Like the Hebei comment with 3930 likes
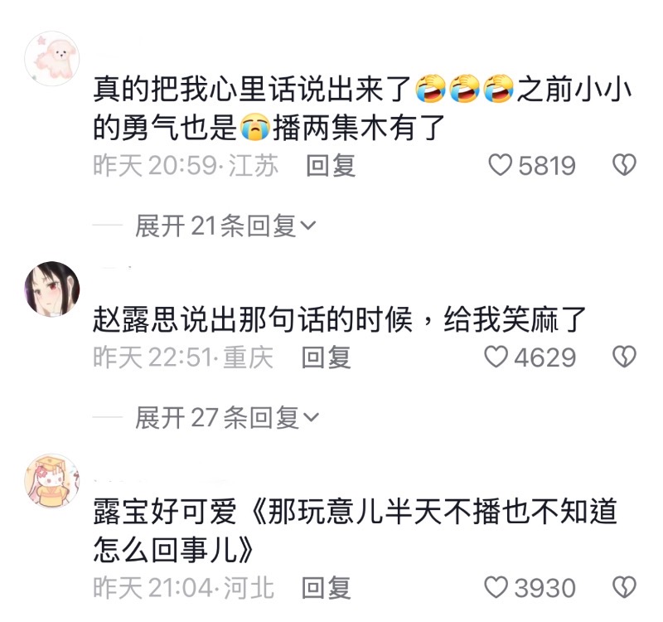The width and height of the screenshot is (663, 622). pos(496,588)
